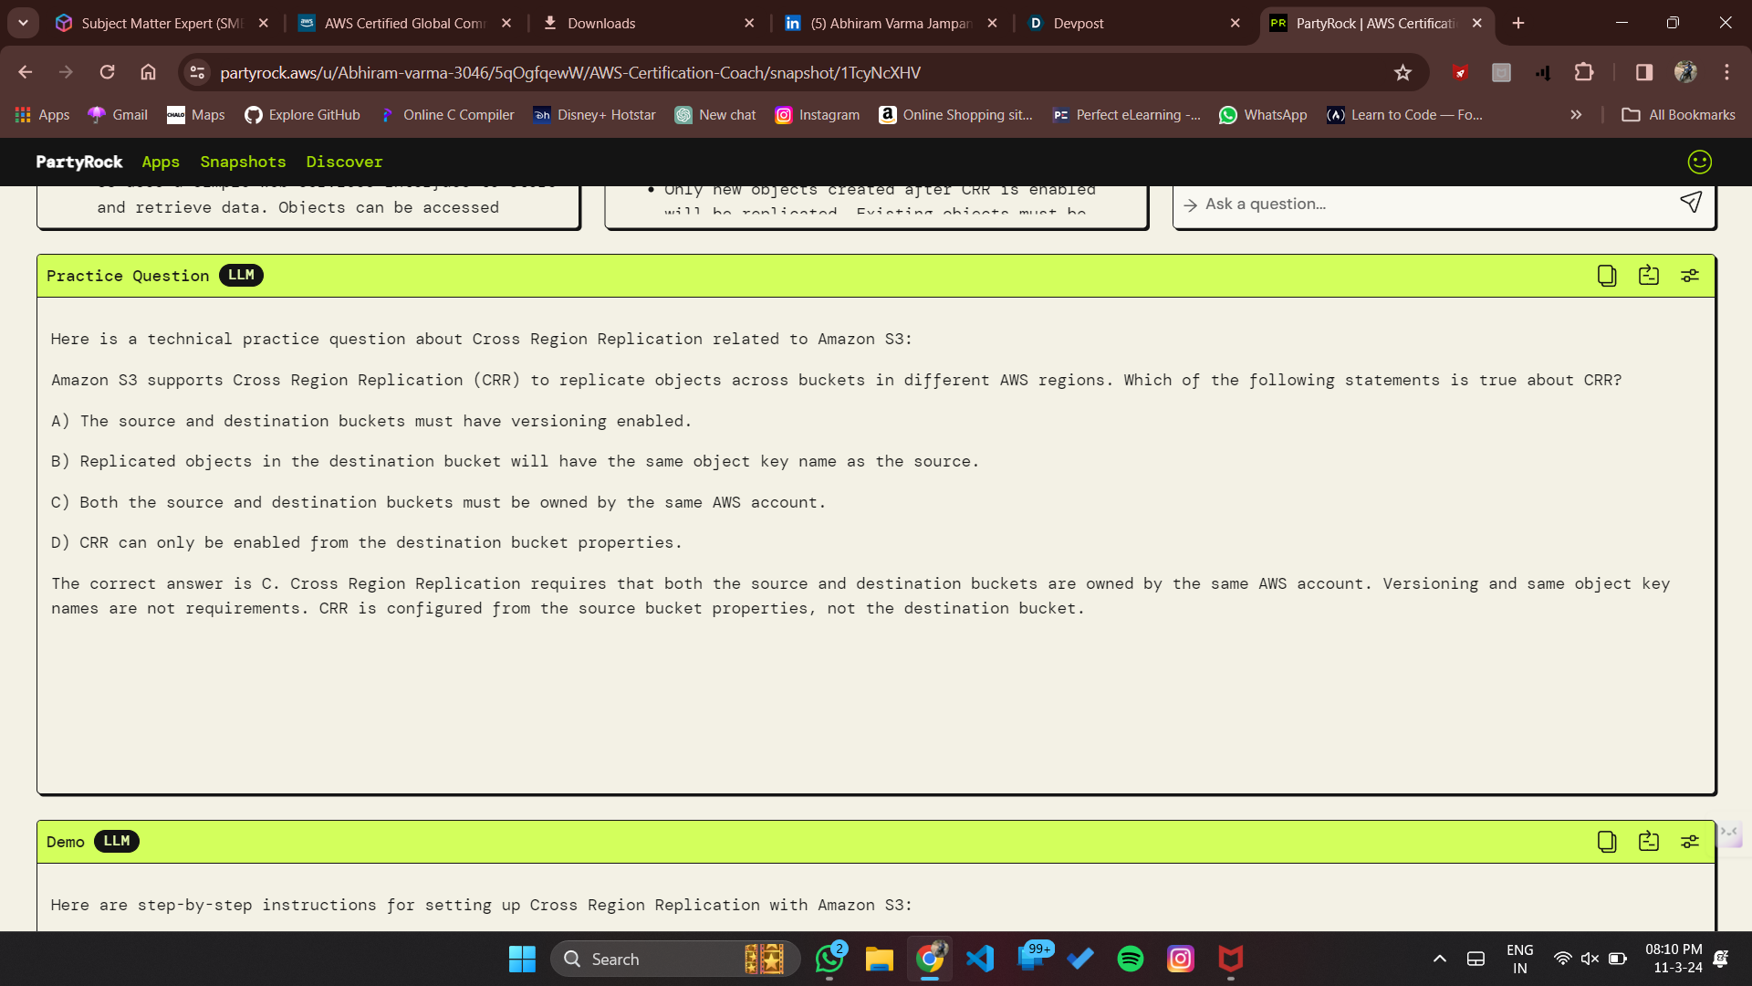Viewport: 1752px width, 986px height.
Task: Open the Snapshots menu in PartyRock
Action: click(x=243, y=162)
